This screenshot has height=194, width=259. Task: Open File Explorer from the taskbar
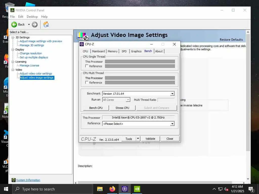coord(100,189)
